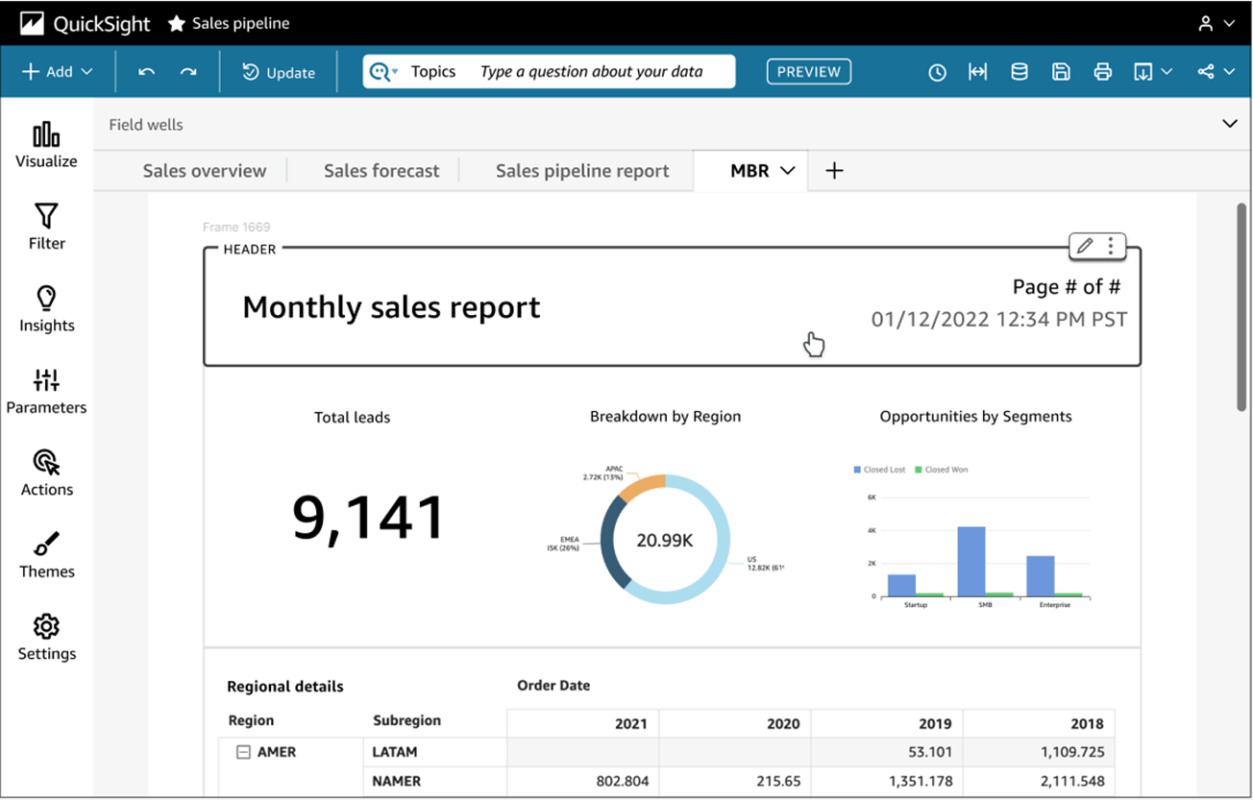Open the Themes brush panel

[46, 555]
